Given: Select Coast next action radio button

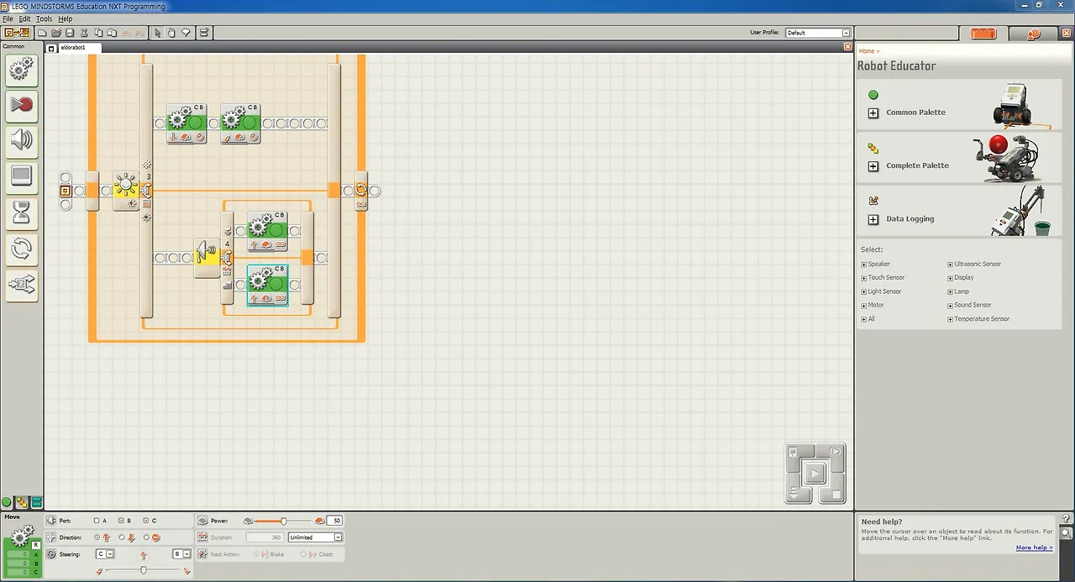Looking at the screenshot, I should point(303,554).
